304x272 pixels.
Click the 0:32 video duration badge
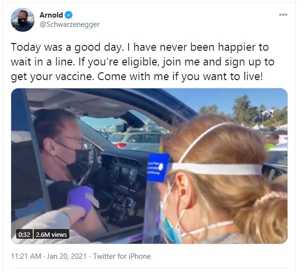coord(24,234)
